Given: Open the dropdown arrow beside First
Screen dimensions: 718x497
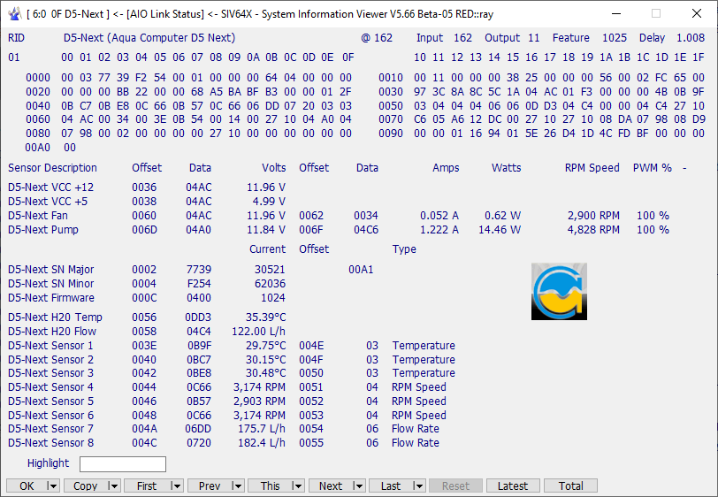Looking at the screenshot, I should [x=175, y=486].
